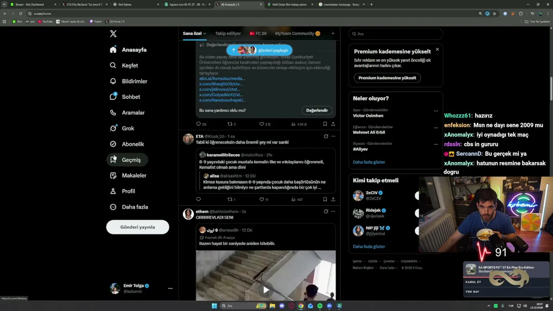The height and width of the screenshot is (311, 553).
Task: Open Geçmiş in the sidebar
Action: click(127, 160)
